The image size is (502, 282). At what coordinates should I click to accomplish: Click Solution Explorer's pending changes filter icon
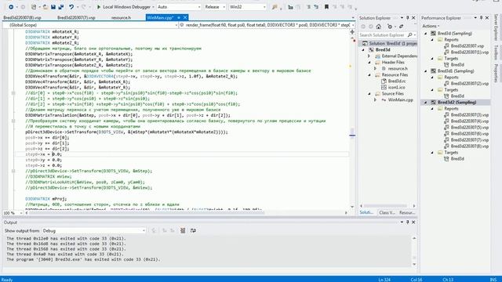click(390, 27)
